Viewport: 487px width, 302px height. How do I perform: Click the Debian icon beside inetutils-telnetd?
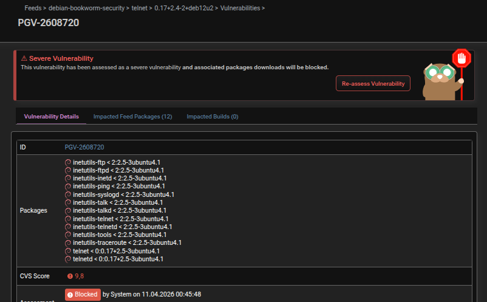pyautogui.click(x=68, y=226)
